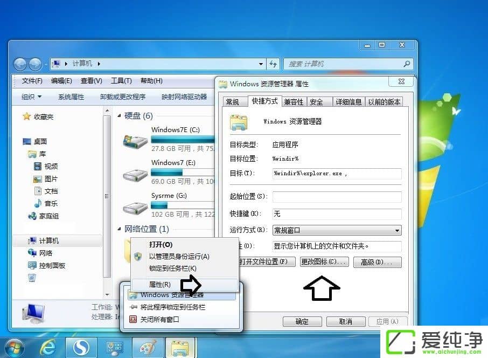Click the Windows Start orb
Screen dimensions: 488x358
tap(15, 347)
